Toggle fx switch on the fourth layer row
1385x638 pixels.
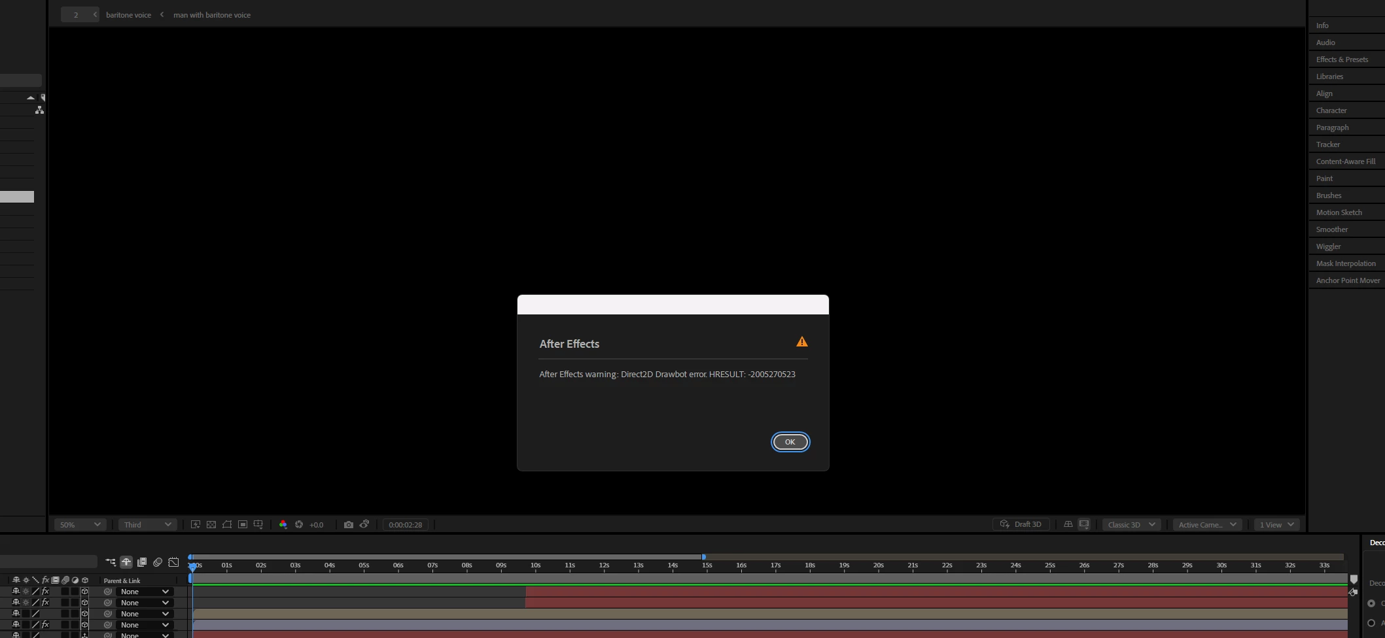[x=45, y=625]
